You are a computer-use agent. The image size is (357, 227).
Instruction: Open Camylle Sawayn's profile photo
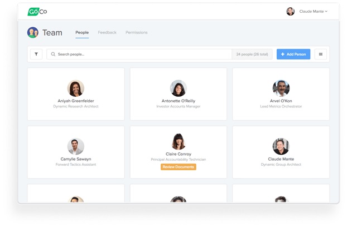tap(76, 146)
